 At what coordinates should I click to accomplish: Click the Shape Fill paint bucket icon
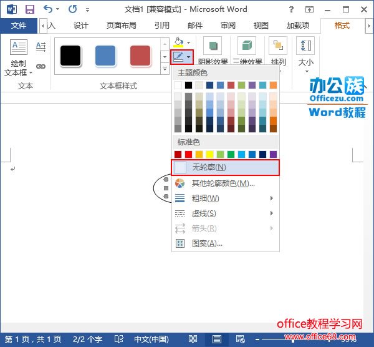(179, 42)
